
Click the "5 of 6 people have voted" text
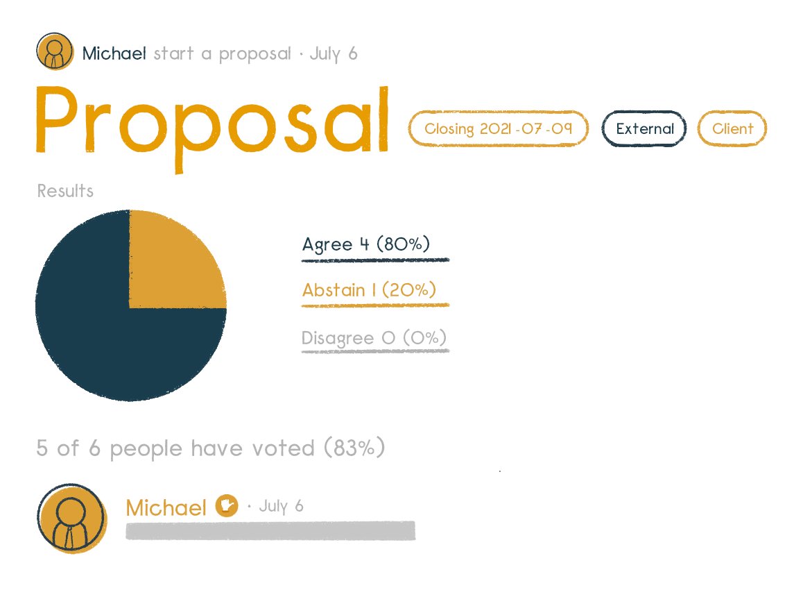[x=210, y=448]
